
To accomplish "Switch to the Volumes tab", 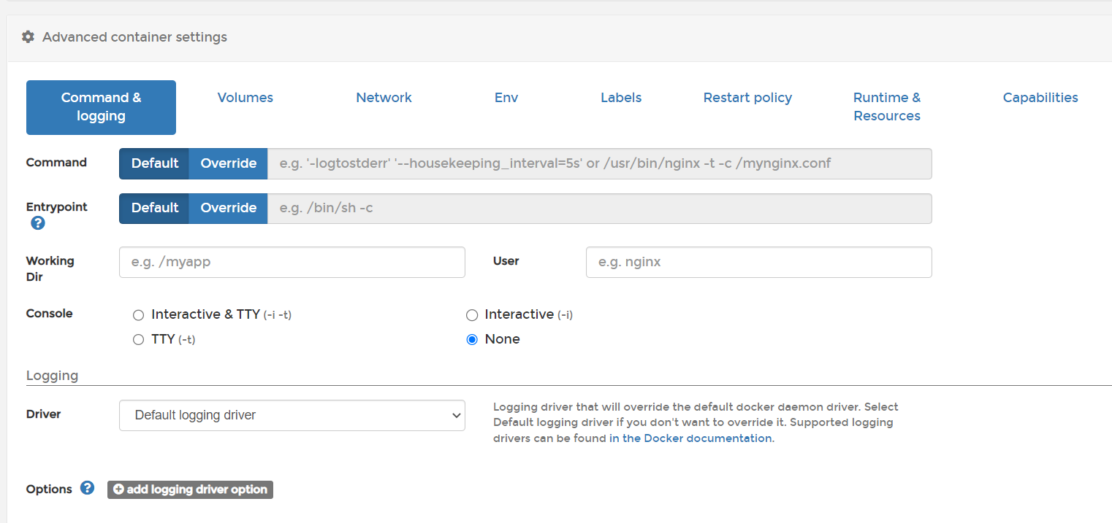I will point(245,98).
